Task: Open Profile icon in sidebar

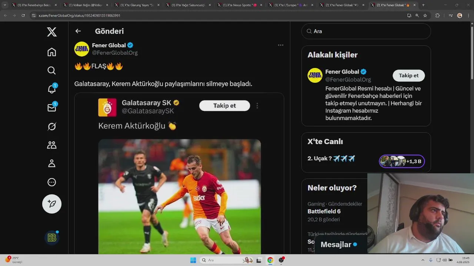Action: [x=52, y=164]
